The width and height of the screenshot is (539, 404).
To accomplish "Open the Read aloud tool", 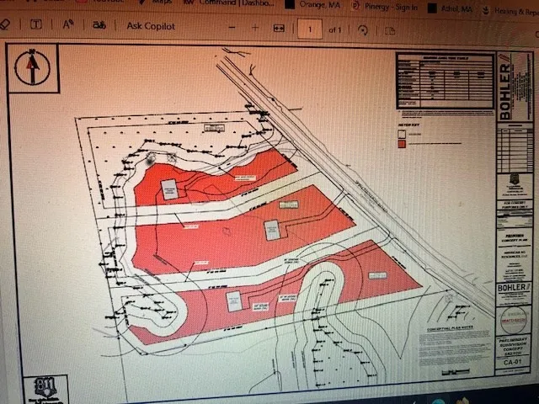I will click(67, 26).
